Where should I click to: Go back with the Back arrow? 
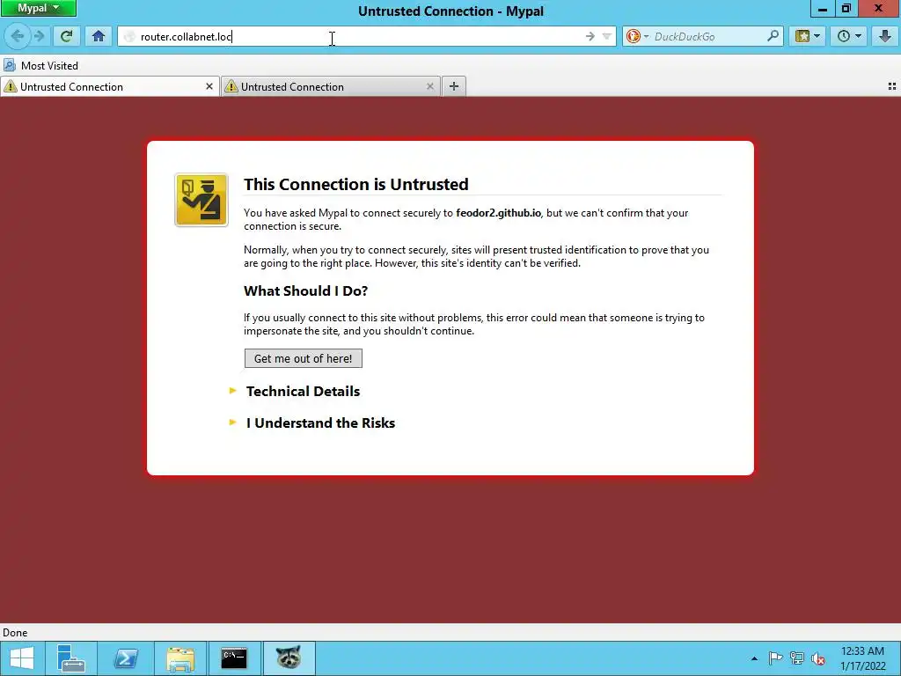(18, 36)
